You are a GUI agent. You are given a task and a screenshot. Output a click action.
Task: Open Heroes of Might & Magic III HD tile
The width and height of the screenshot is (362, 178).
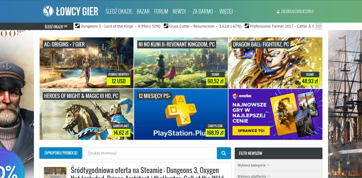coord(87,114)
